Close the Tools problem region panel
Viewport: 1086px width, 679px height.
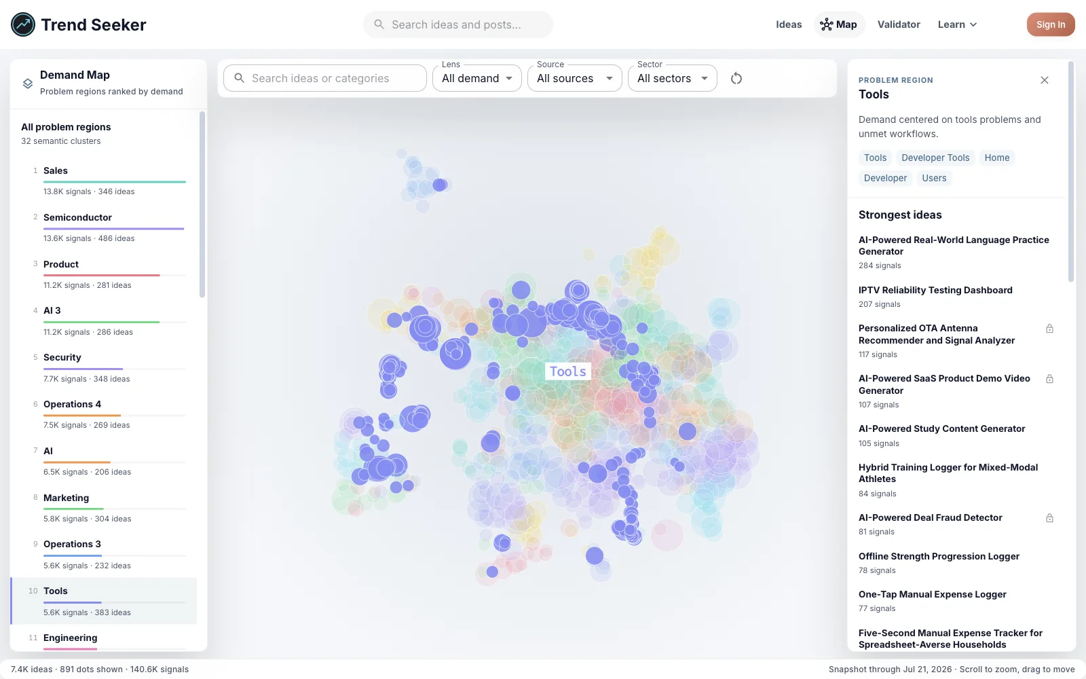pyautogui.click(x=1045, y=80)
